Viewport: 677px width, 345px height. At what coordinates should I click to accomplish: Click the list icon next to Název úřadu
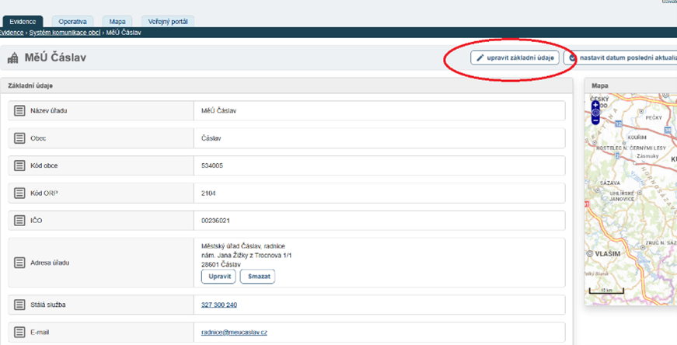[x=19, y=111]
